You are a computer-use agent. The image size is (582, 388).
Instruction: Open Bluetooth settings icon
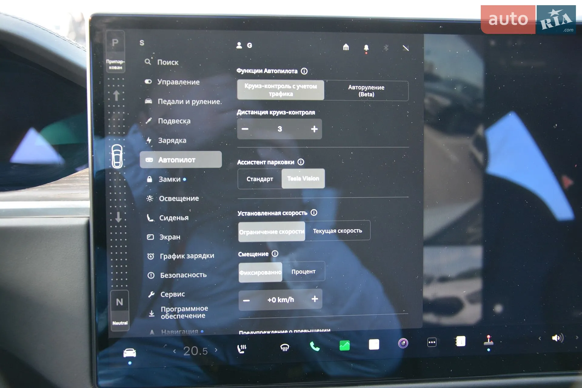386,48
